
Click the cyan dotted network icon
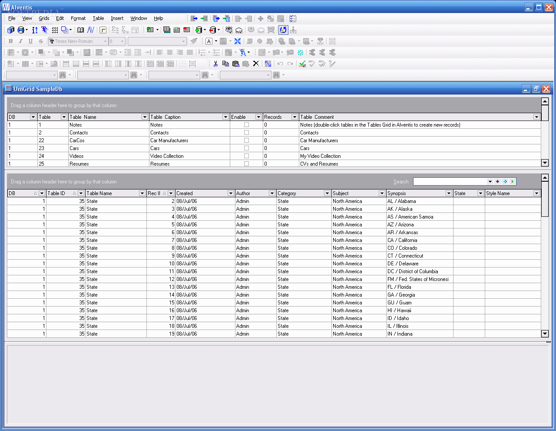click(x=300, y=52)
